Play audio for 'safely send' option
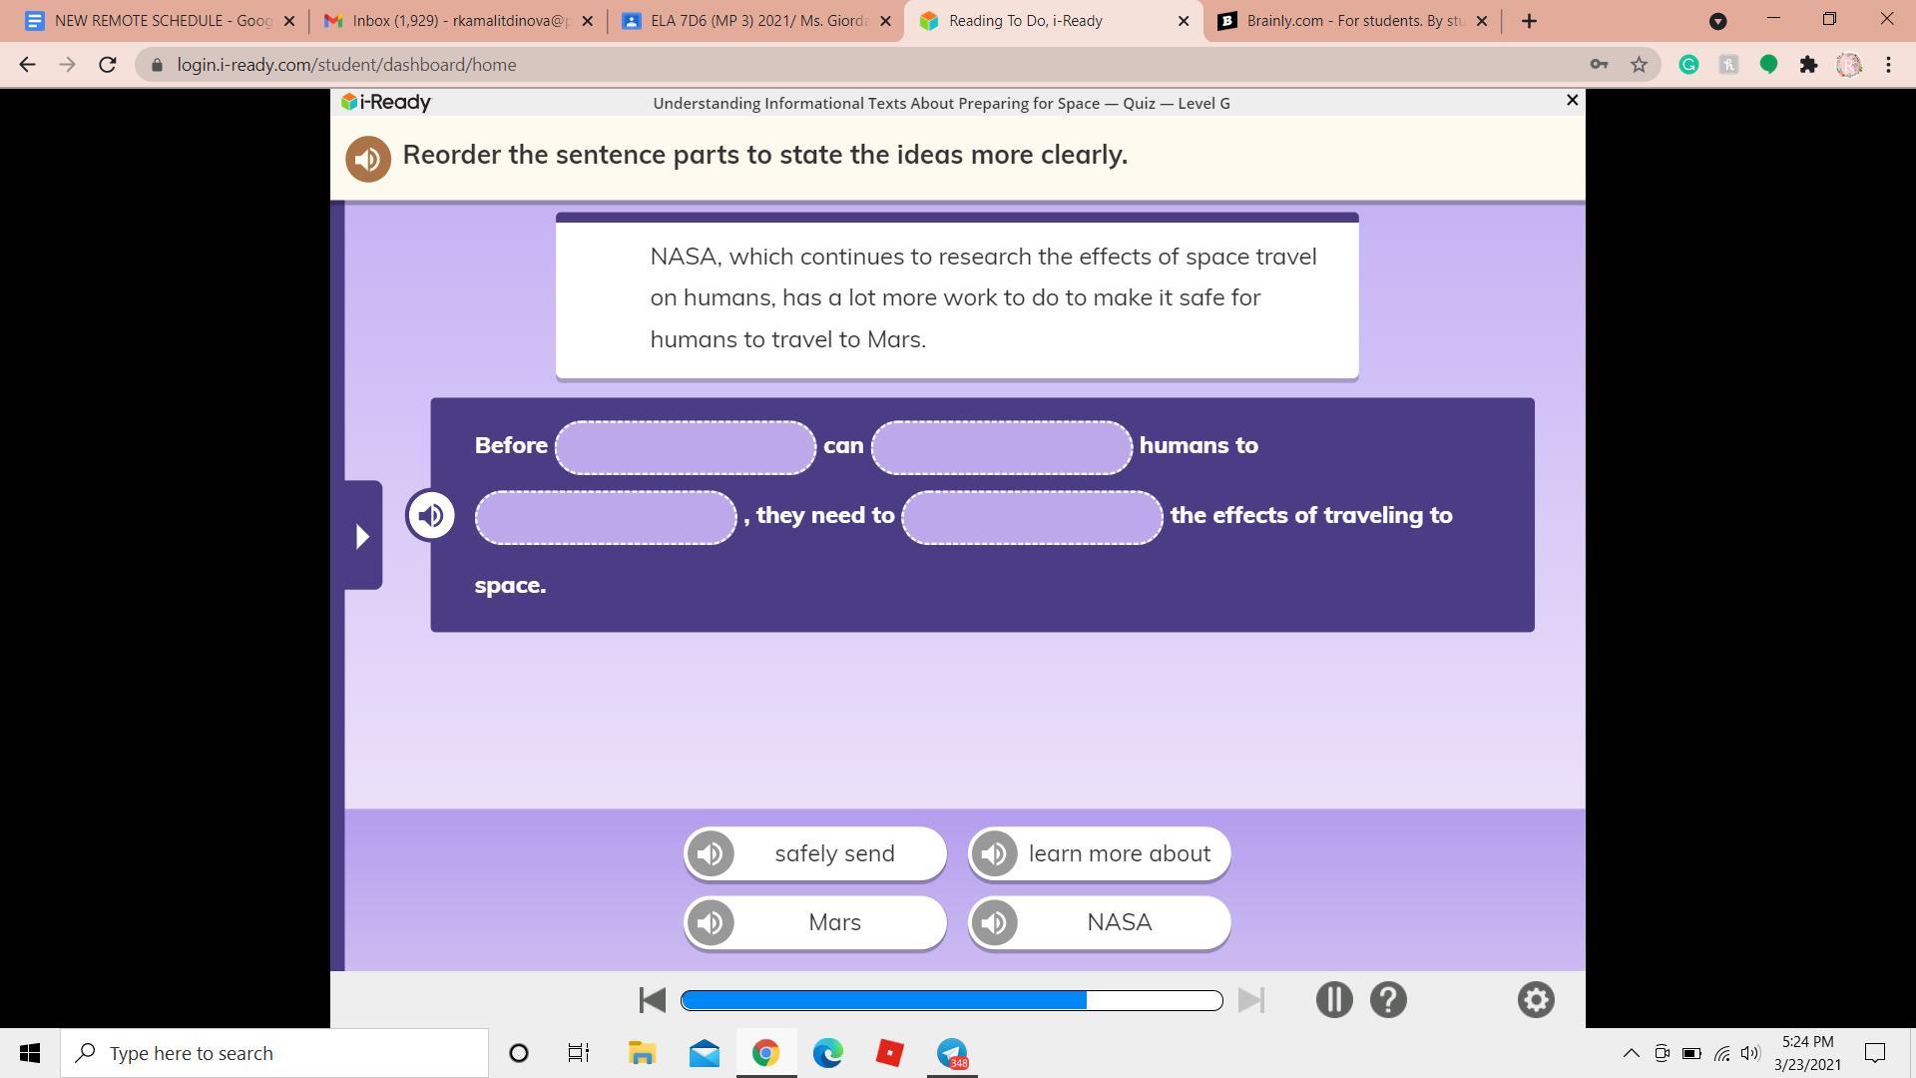Viewport: 1916px width, 1078px height. coord(711,854)
